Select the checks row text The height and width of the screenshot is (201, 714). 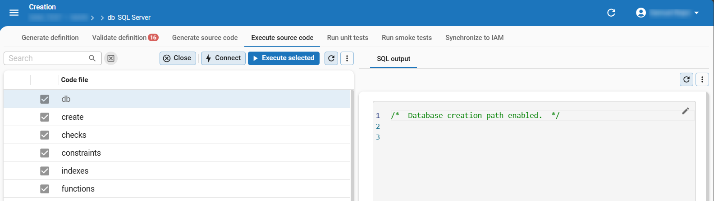(74, 135)
